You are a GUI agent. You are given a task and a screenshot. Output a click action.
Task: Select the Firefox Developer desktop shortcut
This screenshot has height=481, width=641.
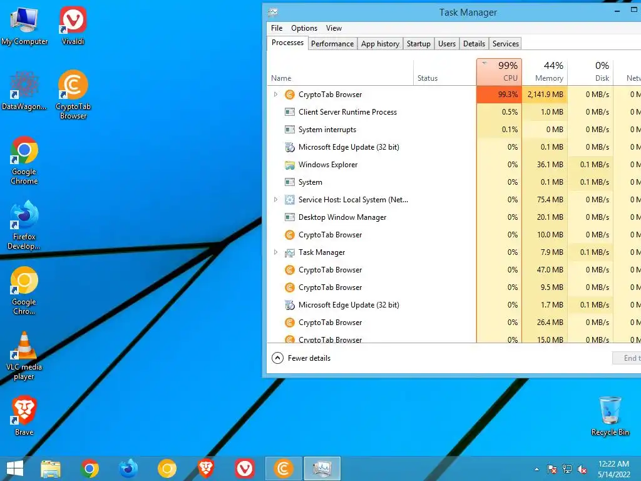(x=24, y=225)
